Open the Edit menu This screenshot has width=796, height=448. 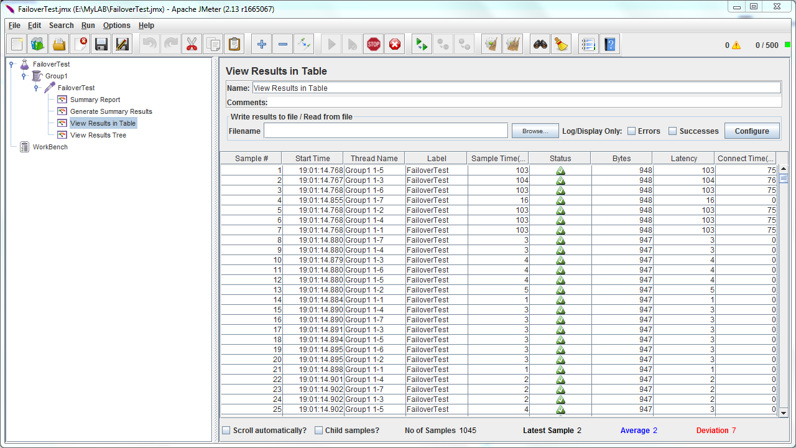point(34,26)
